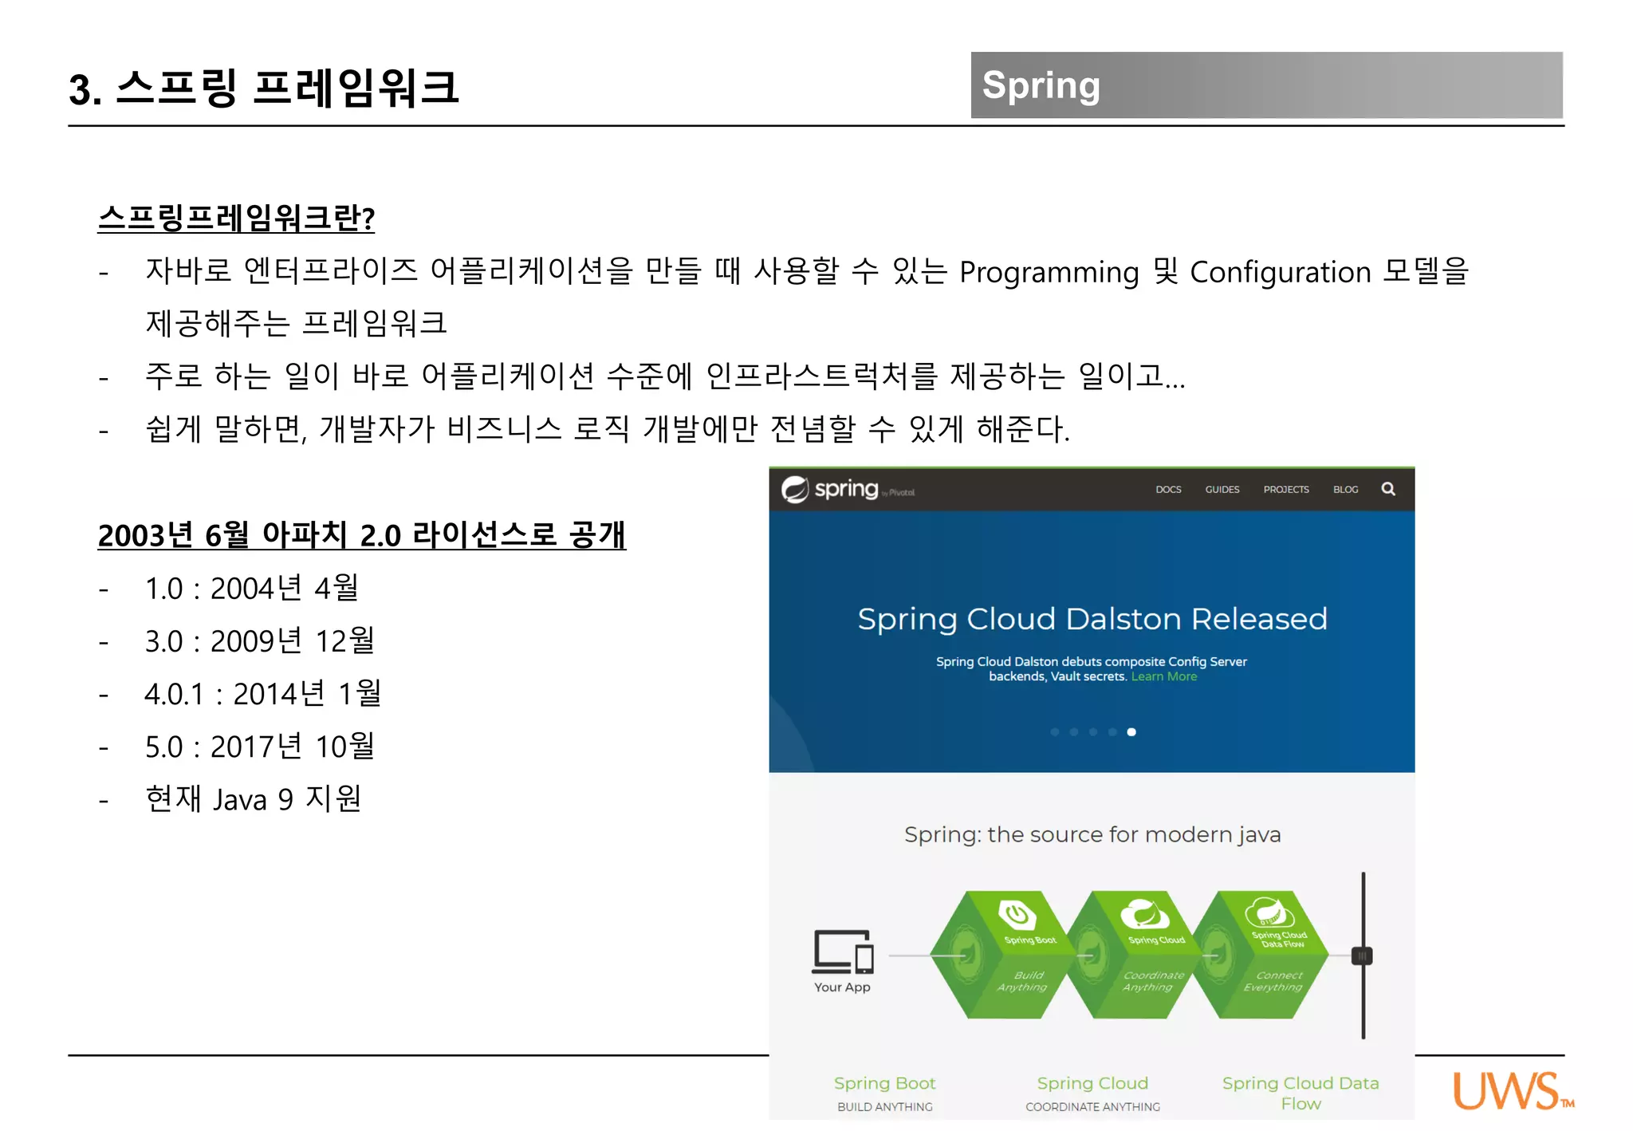This screenshot has width=1633, height=1131.
Task: Click the 'BUILD ANYTHING' caption
Action: (884, 1107)
